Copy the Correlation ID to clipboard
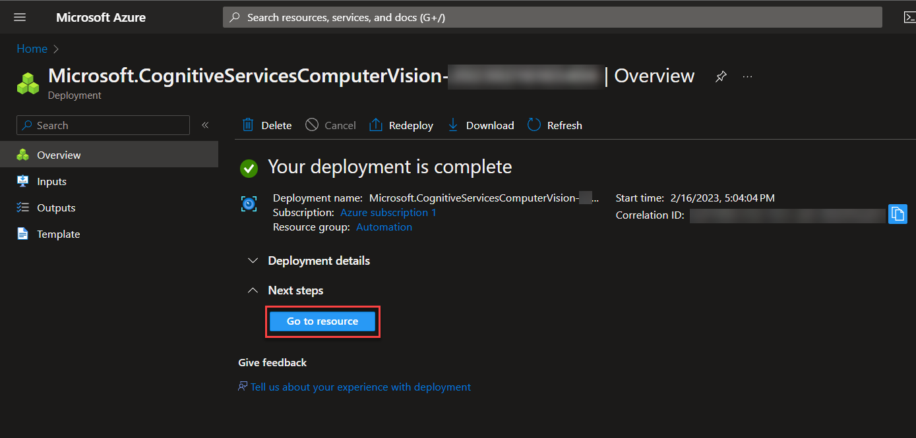 pos(898,214)
